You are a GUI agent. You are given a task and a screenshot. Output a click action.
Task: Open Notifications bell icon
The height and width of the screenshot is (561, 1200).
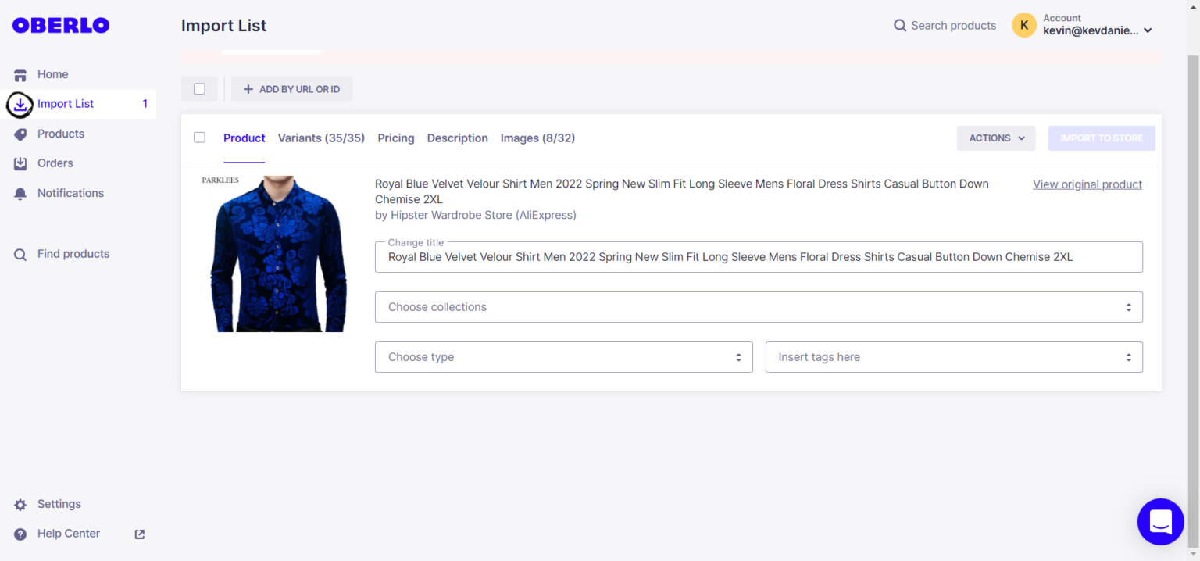click(x=20, y=194)
